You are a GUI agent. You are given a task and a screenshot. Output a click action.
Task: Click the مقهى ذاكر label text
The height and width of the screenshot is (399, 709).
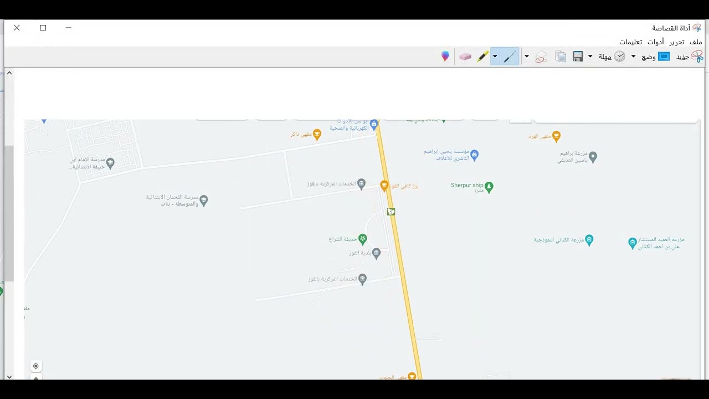coord(301,134)
